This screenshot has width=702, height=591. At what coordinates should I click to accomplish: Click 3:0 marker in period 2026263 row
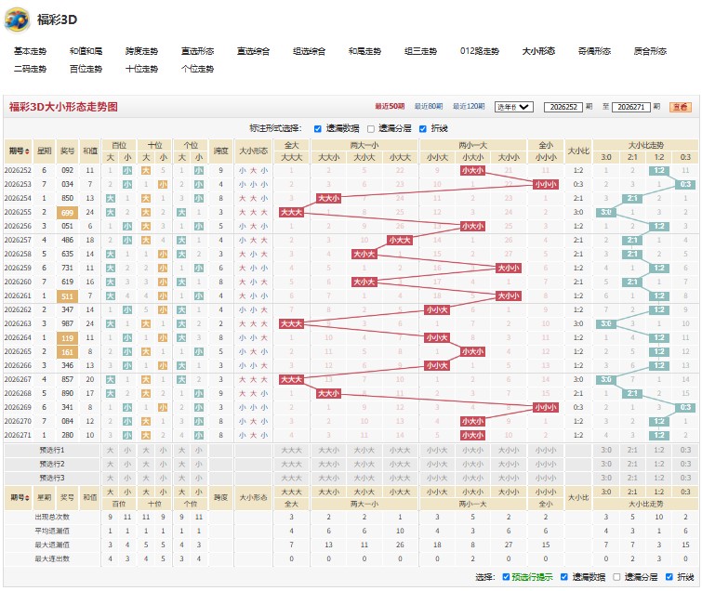(605, 324)
